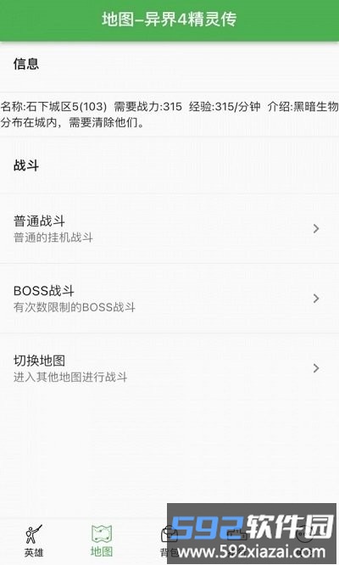Open 切换地图 to change maps

pyautogui.click(x=169, y=368)
